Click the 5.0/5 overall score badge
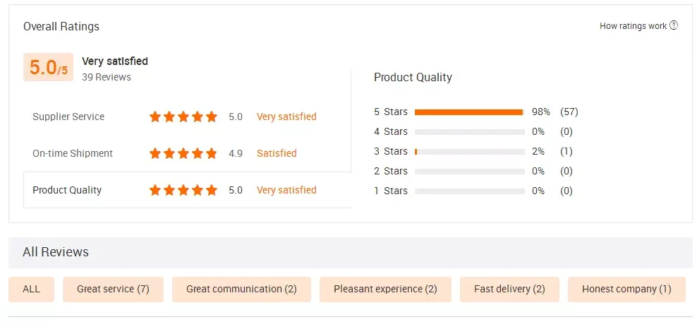 pyautogui.click(x=48, y=67)
